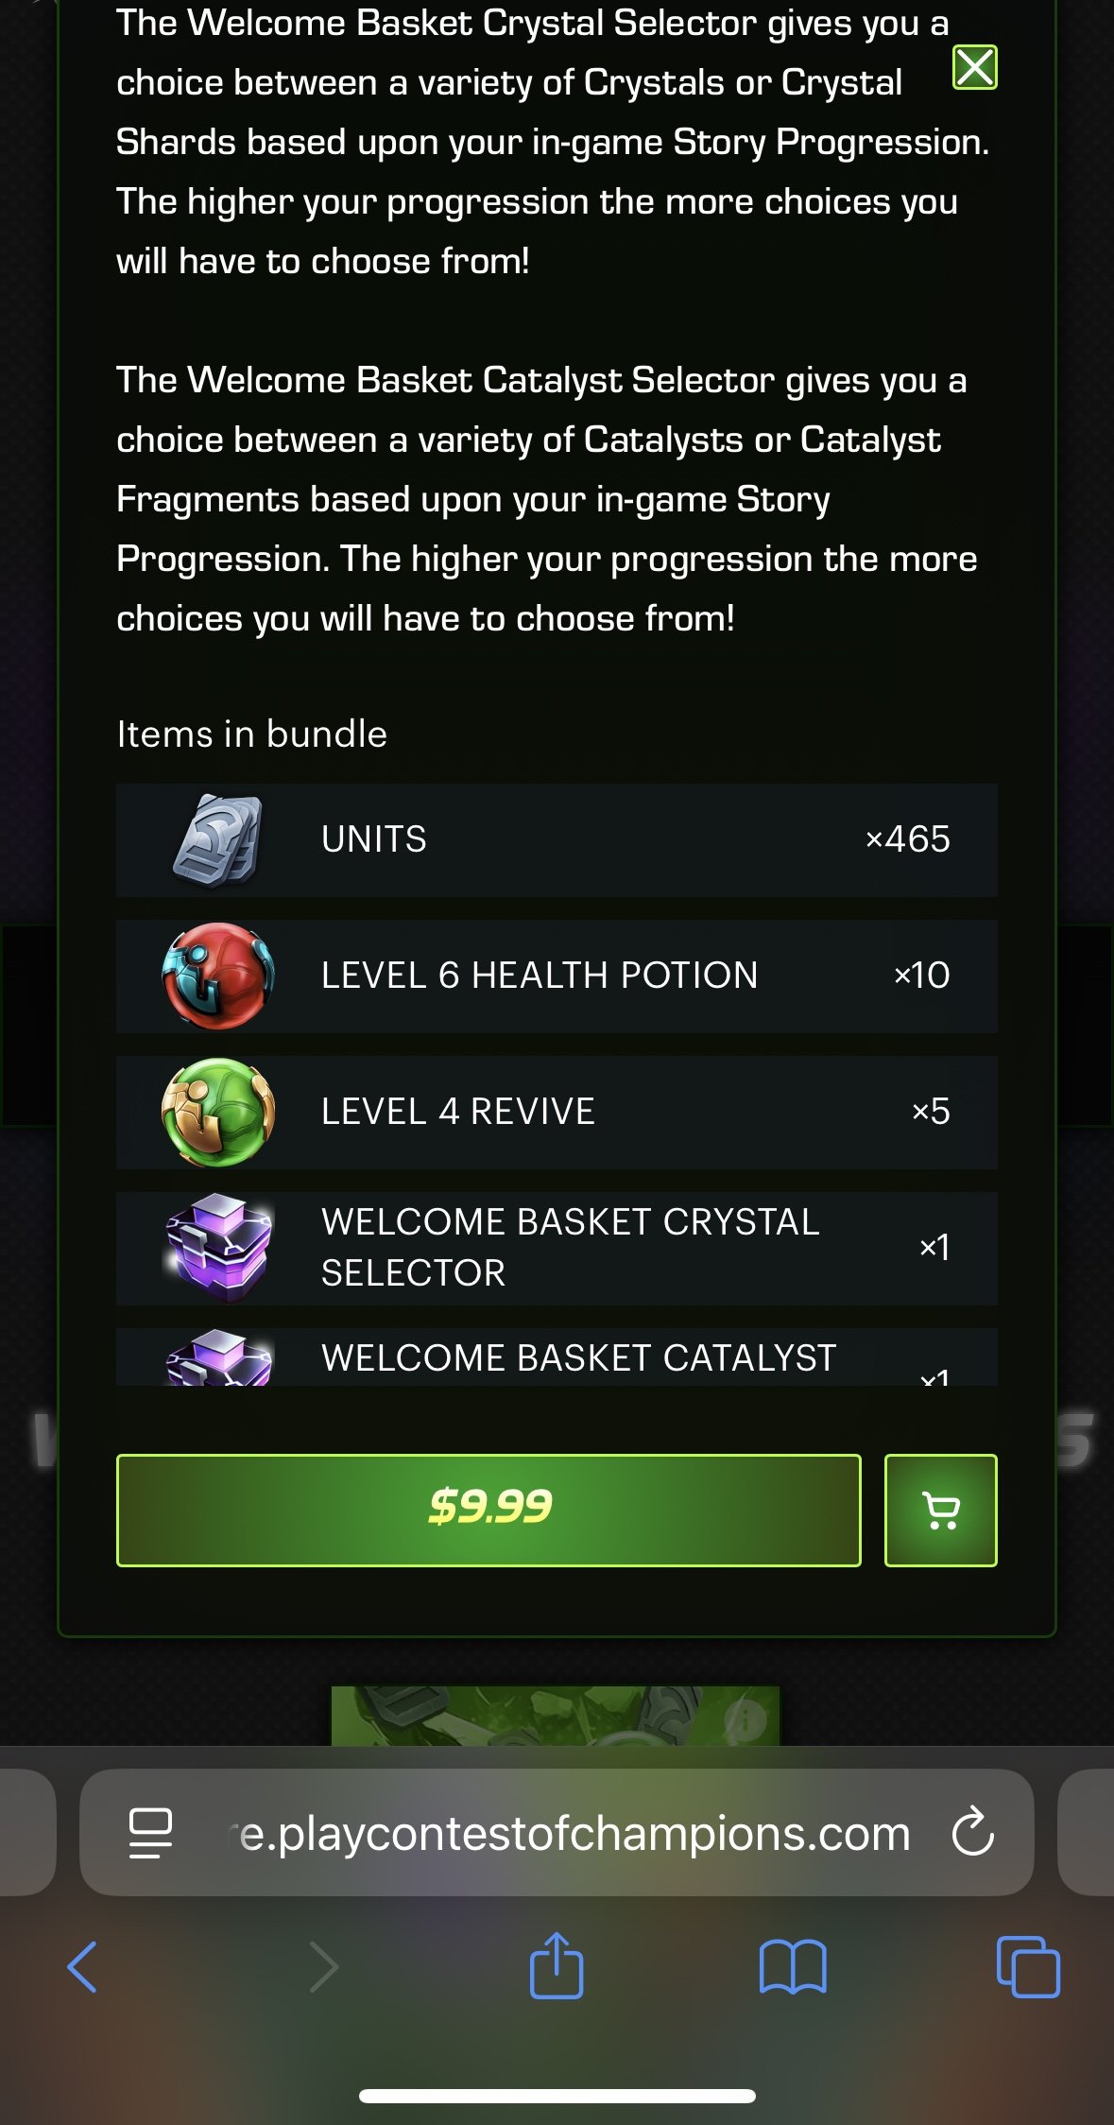Select the Units x465 row

(557, 839)
